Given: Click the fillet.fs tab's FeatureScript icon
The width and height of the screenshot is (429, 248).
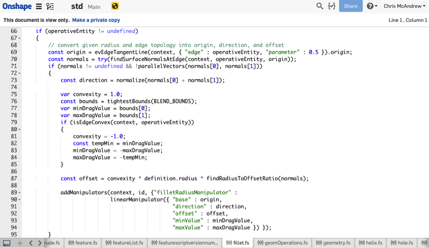Looking at the screenshot, I should [x=229, y=243].
